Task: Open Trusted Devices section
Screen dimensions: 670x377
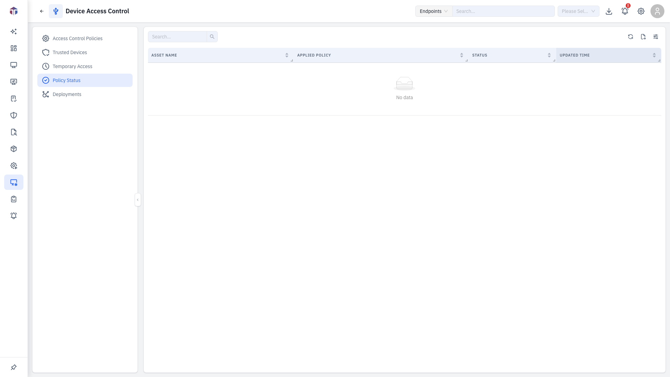Action: (x=85, y=52)
